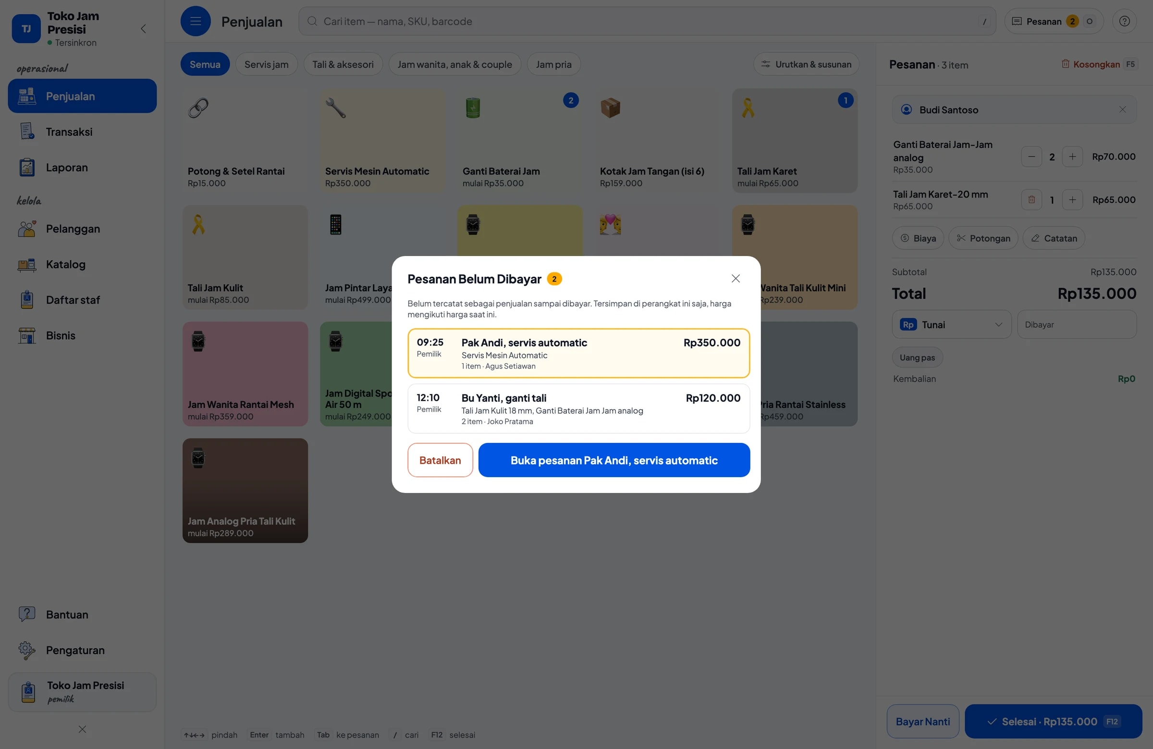Viewport: 1153px width, 749px height.
Task: Select the Semua category filter
Action: tap(205, 64)
